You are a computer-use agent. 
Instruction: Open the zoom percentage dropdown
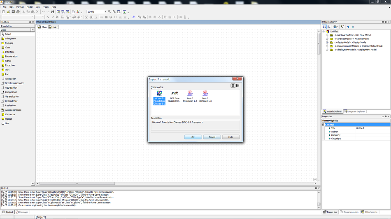[x=105, y=12]
